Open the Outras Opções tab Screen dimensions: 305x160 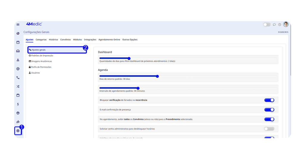(x=130, y=40)
